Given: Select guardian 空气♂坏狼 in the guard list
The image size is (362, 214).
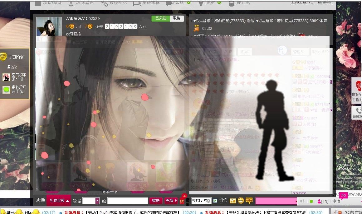Looking at the screenshot, I should (x=15, y=77).
